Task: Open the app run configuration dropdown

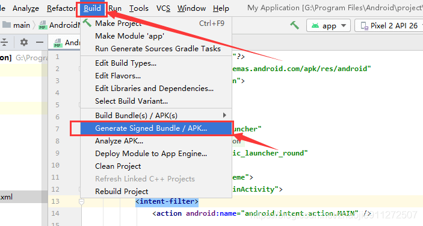Action: coord(329,26)
